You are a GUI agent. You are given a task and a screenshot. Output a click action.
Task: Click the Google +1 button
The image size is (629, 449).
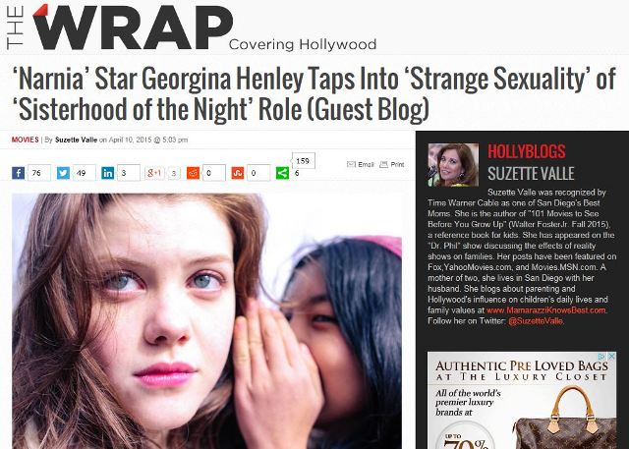pos(154,173)
